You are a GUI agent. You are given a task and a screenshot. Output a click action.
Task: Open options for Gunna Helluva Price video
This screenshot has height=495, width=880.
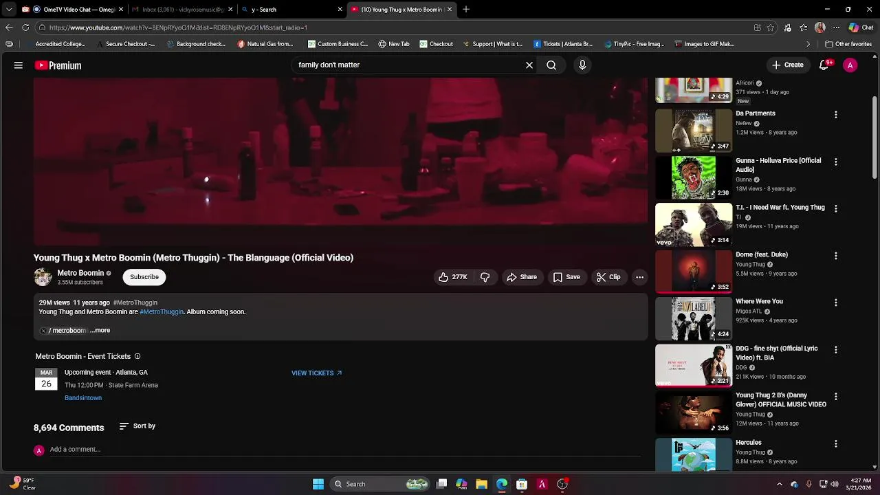[x=836, y=162]
